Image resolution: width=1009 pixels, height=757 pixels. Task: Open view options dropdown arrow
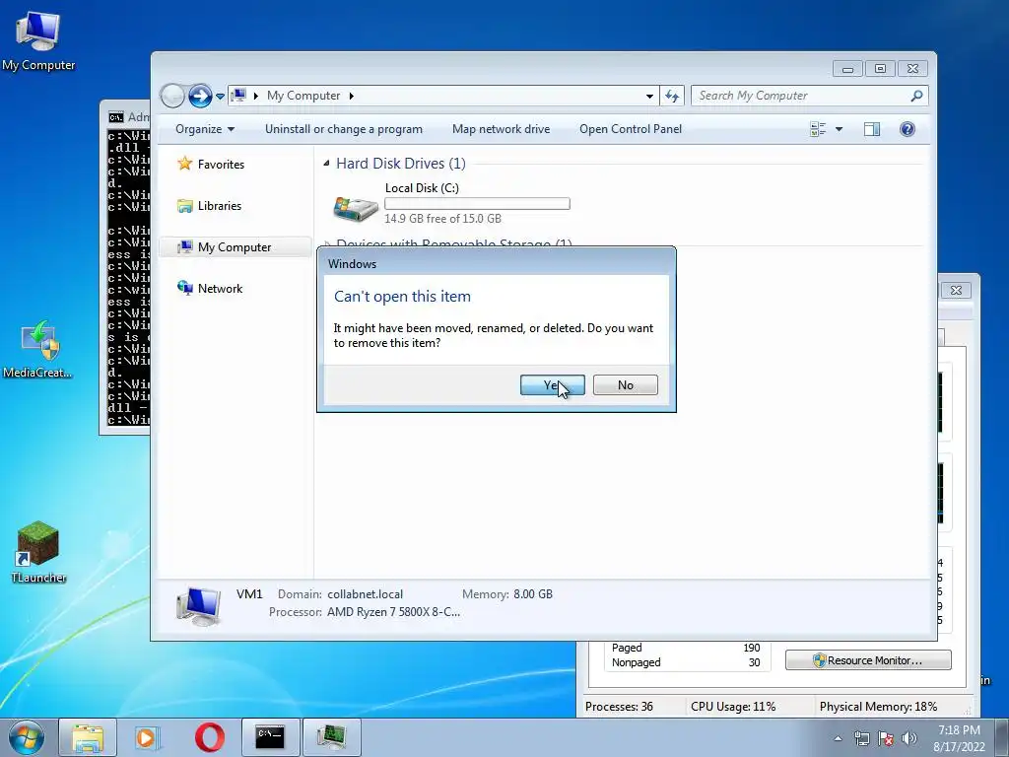pyautogui.click(x=840, y=129)
